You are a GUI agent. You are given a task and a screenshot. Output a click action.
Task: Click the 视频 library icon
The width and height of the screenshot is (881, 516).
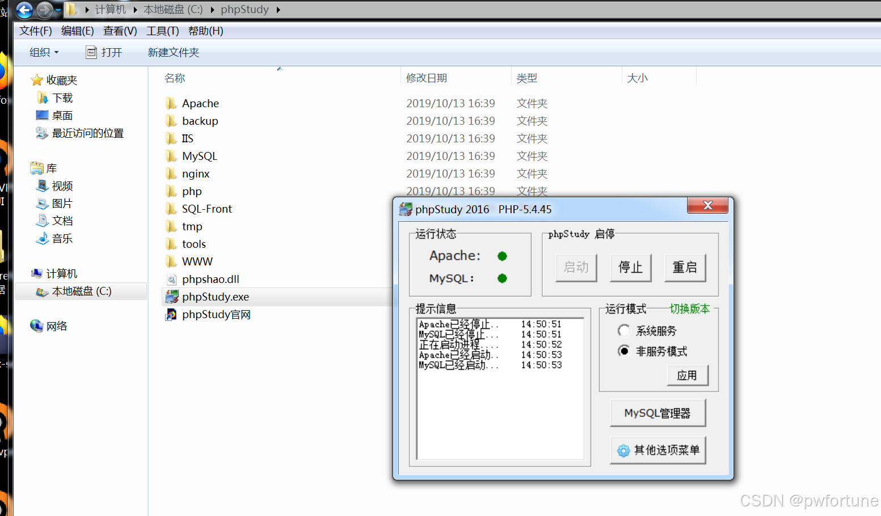coord(42,185)
